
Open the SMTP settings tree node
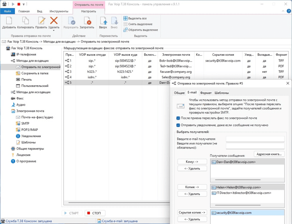[25, 123]
